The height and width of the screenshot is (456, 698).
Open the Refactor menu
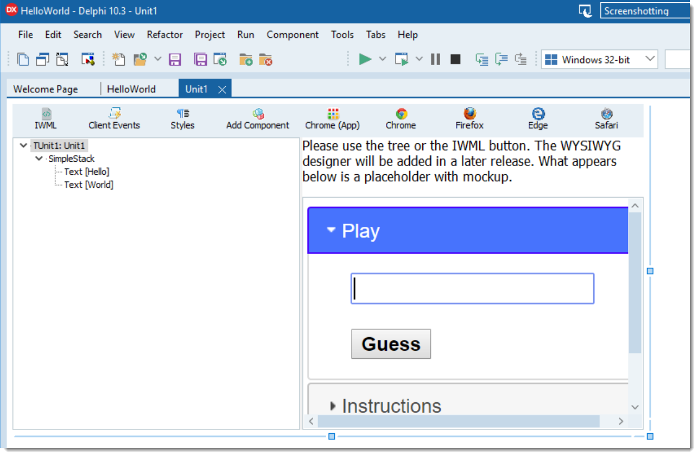tap(164, 35)
